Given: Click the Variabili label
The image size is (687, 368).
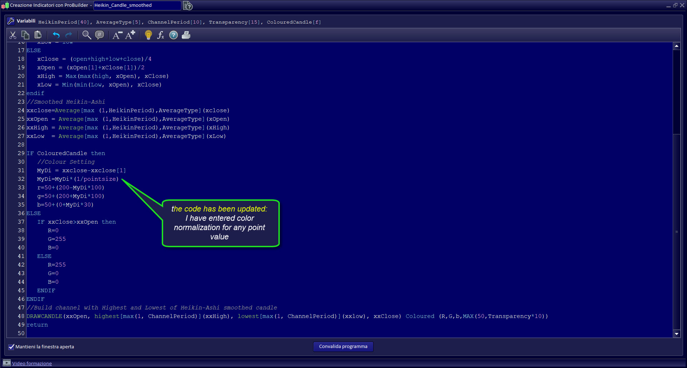Looking at the screenshot, I should click(x=26, y=21).
